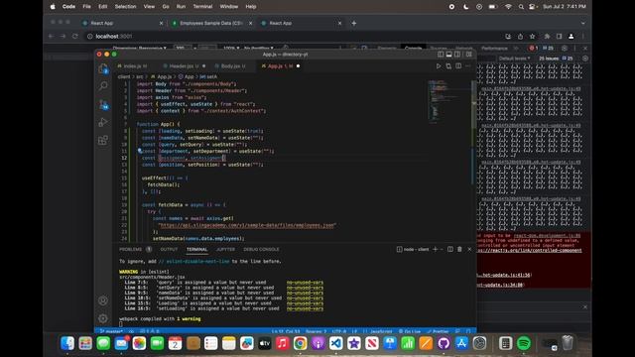Image resolution: width=635 pixels, height=357 pixels.
Task: Reload the browser page
Action: tap(75, 36)
